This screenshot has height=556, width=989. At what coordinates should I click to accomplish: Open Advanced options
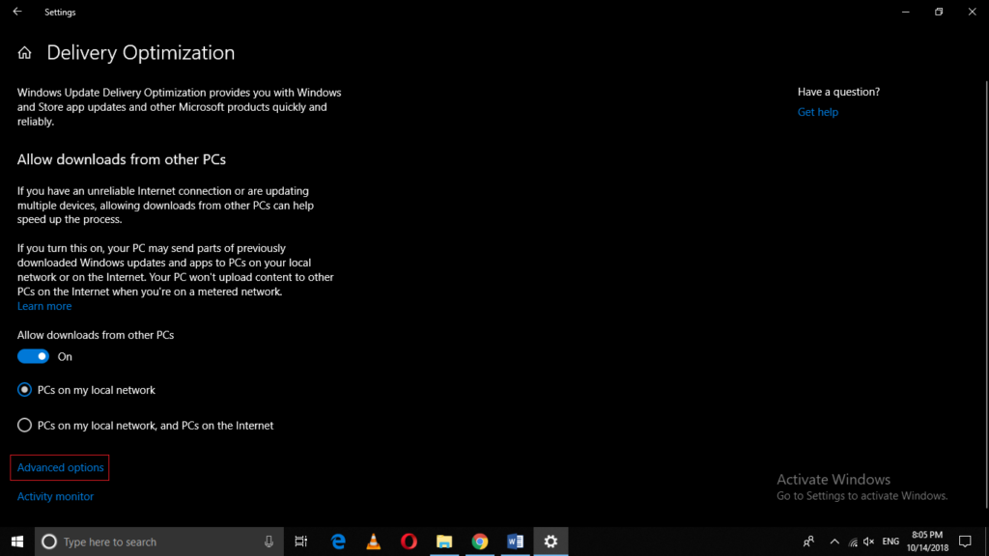tap(60, 468)
